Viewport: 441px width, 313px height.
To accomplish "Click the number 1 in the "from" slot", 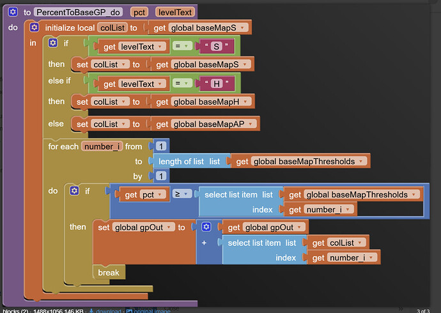I will [160, 147].
